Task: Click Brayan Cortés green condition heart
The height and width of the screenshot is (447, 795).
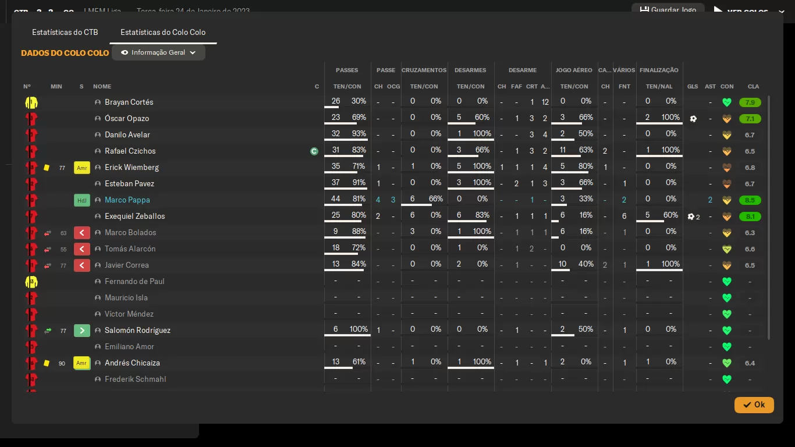Action: pyautogui.click(x=726, y=102)
